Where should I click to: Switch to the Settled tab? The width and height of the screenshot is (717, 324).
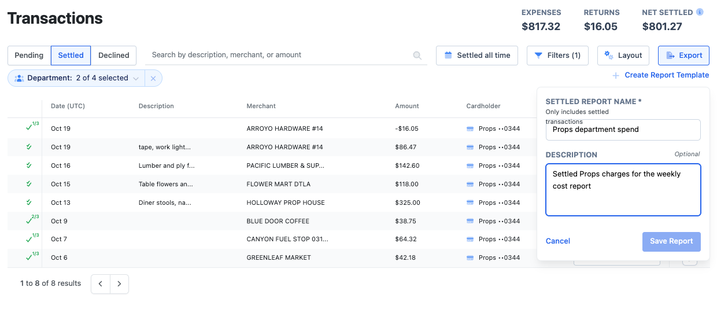click(71, 56)
